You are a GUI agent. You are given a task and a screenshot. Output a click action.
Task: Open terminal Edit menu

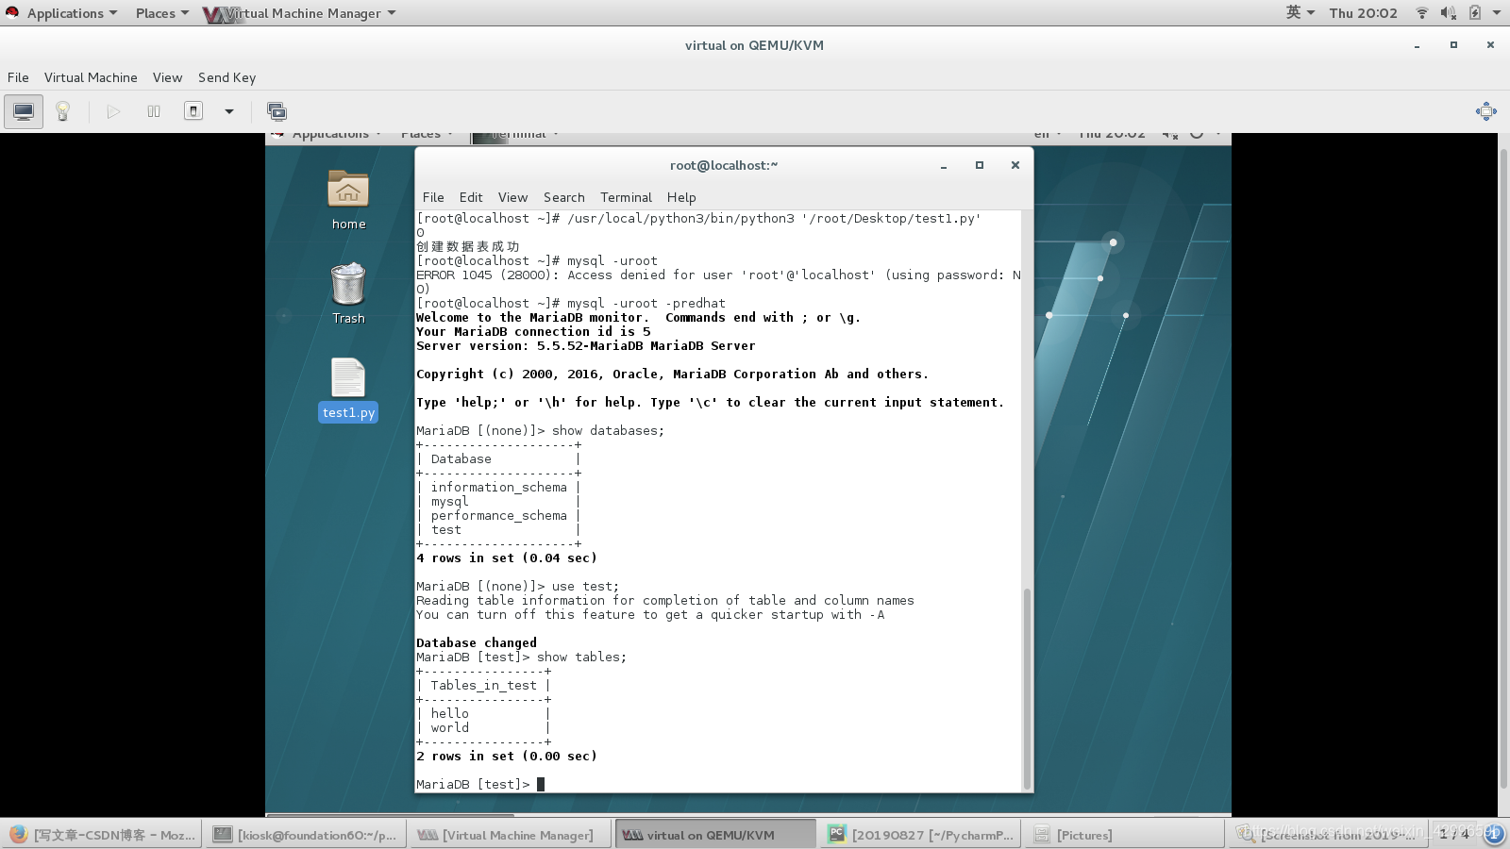point(471,197)
